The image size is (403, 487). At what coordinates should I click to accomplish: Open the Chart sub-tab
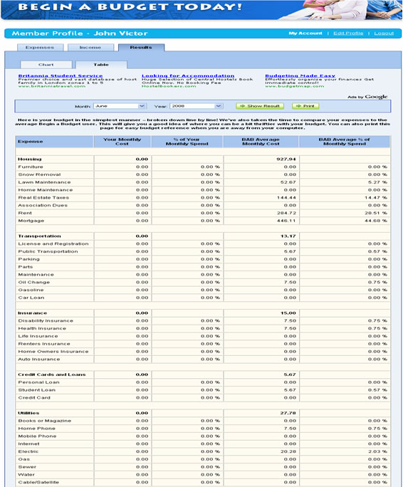coord(46,65)
